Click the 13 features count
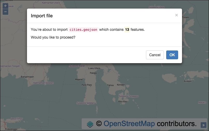This screenshot has width=209, height=131. [127, 30]
